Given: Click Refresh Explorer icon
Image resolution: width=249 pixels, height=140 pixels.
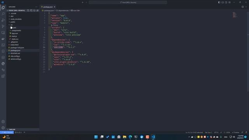Looking at the screenshot, I should coord(34,10).
